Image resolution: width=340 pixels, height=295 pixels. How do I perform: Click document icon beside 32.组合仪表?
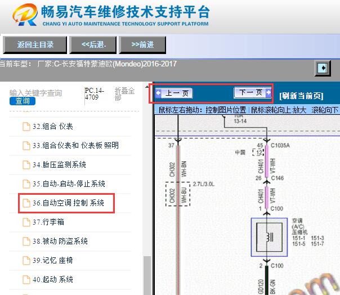tap(26, 127)
